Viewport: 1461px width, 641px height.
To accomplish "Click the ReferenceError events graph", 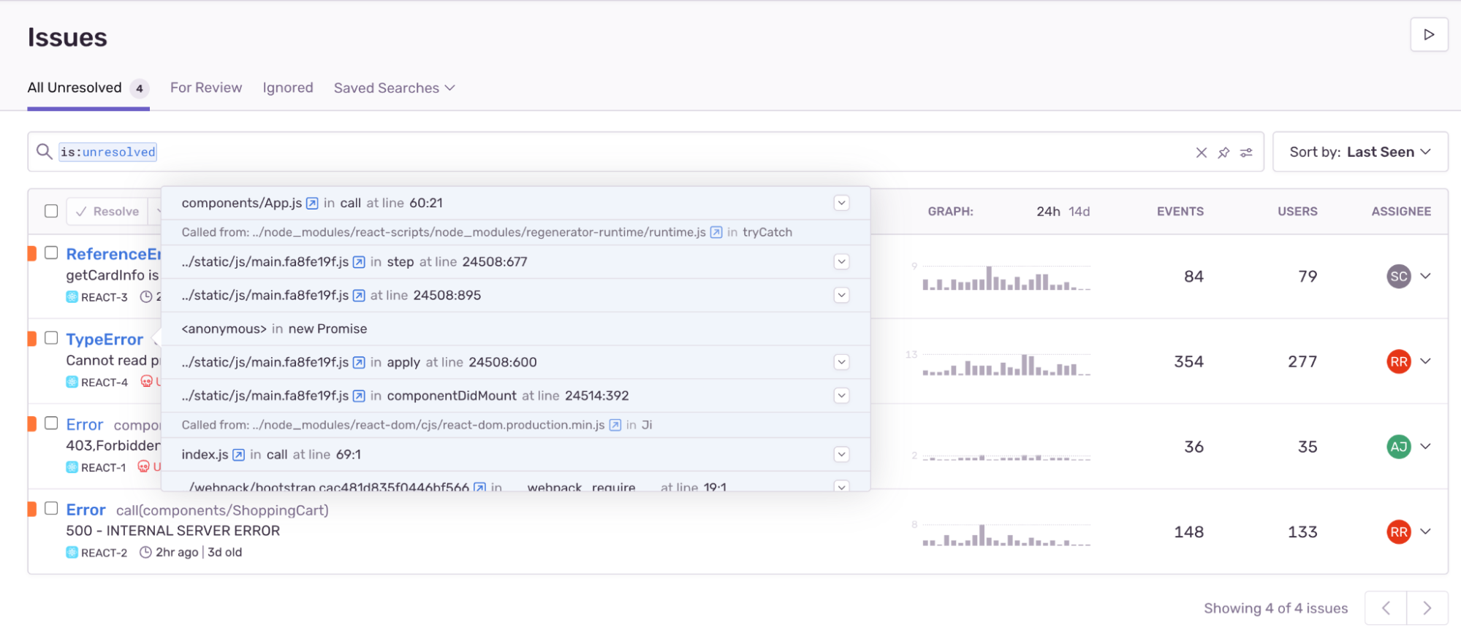I will (1006, 277).
